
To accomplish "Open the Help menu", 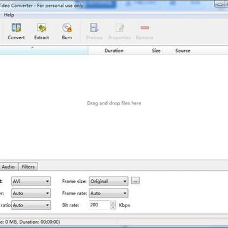I will click(x=9, y=15).
